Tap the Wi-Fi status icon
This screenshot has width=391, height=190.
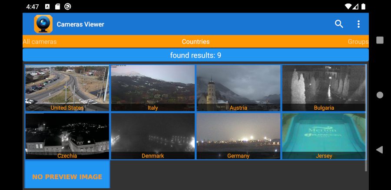point(348,7)
